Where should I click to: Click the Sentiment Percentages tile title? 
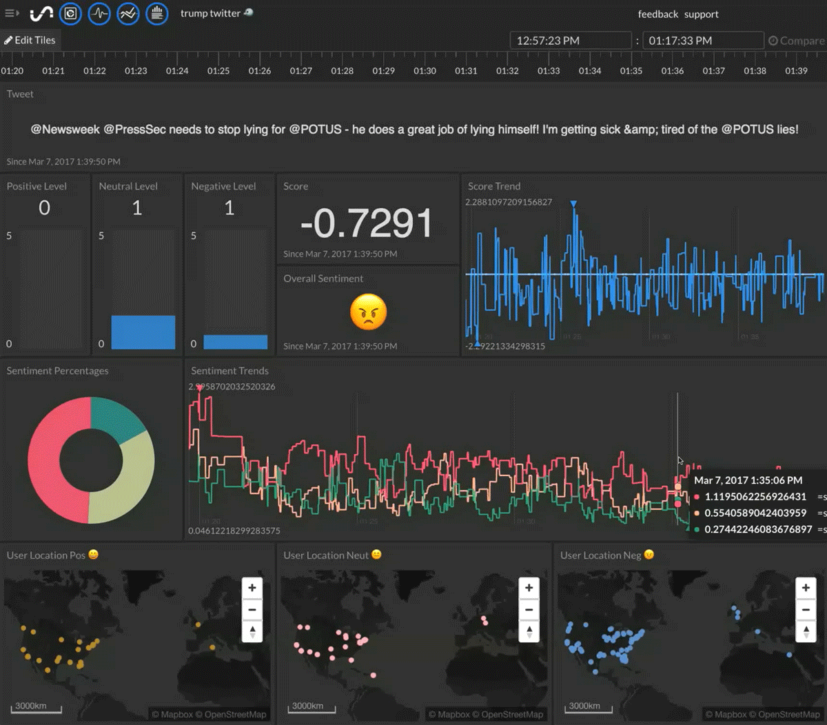click(x=58, y=371)
